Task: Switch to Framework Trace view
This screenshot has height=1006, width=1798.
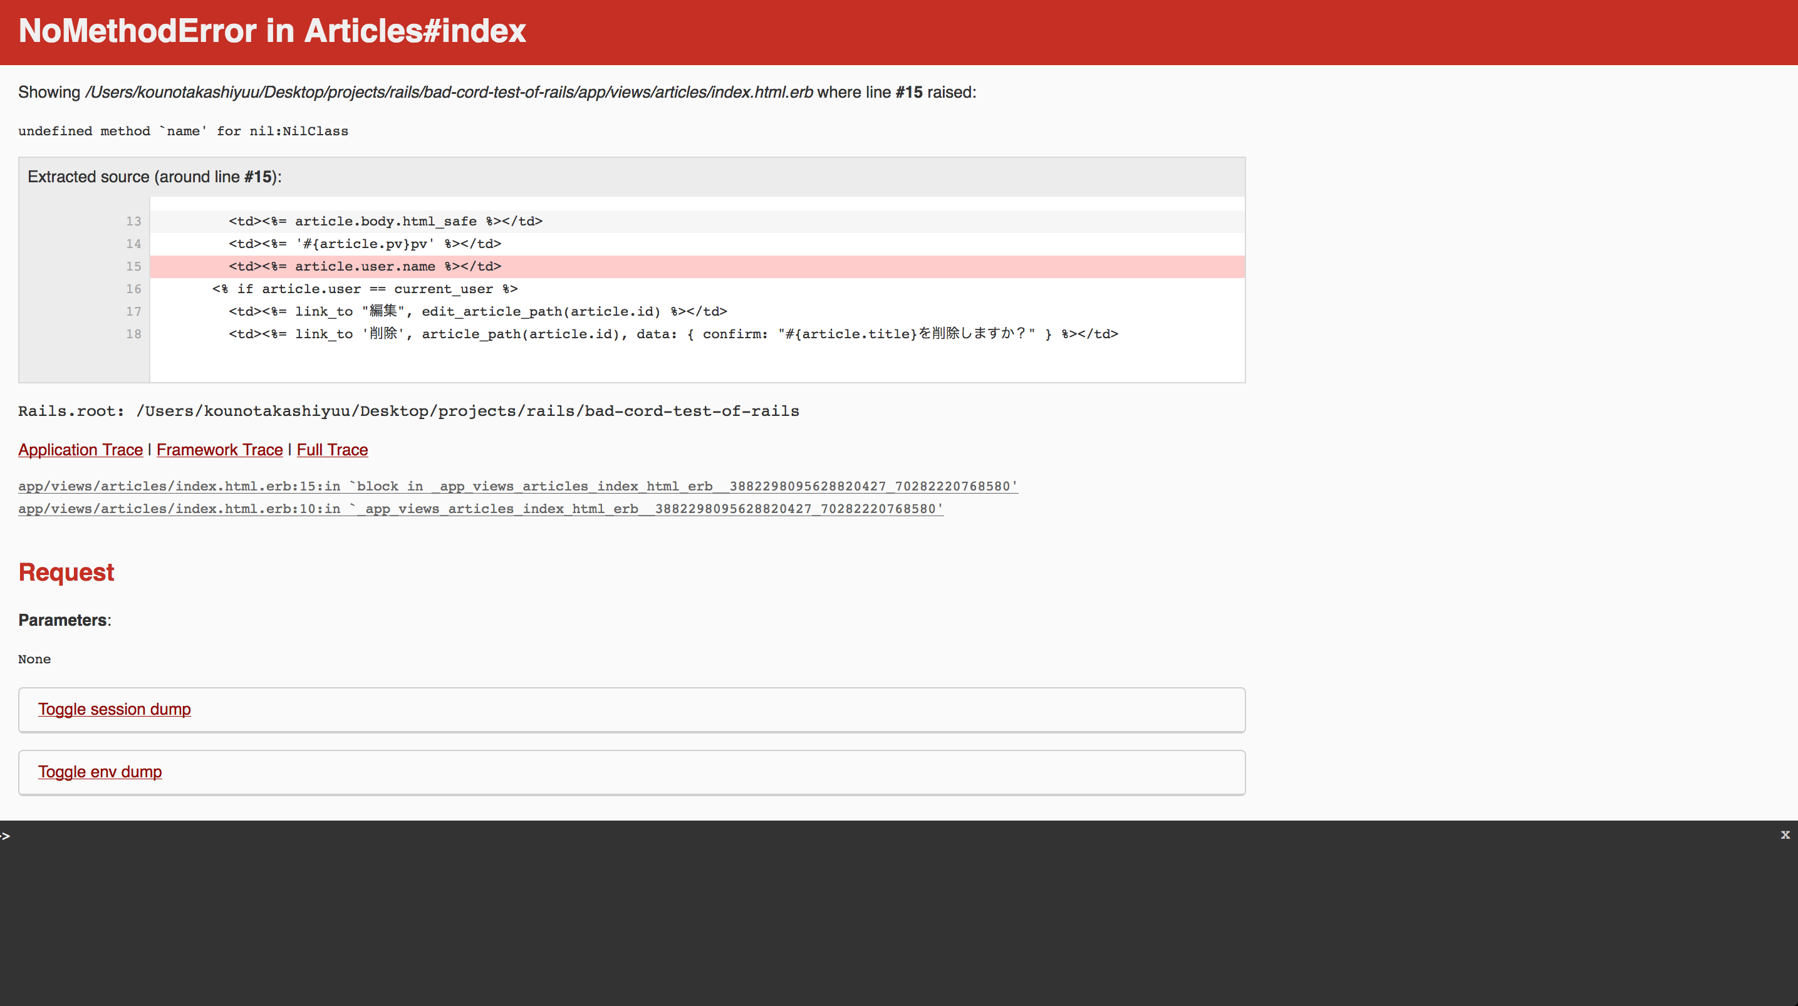Action: [219, 450]
